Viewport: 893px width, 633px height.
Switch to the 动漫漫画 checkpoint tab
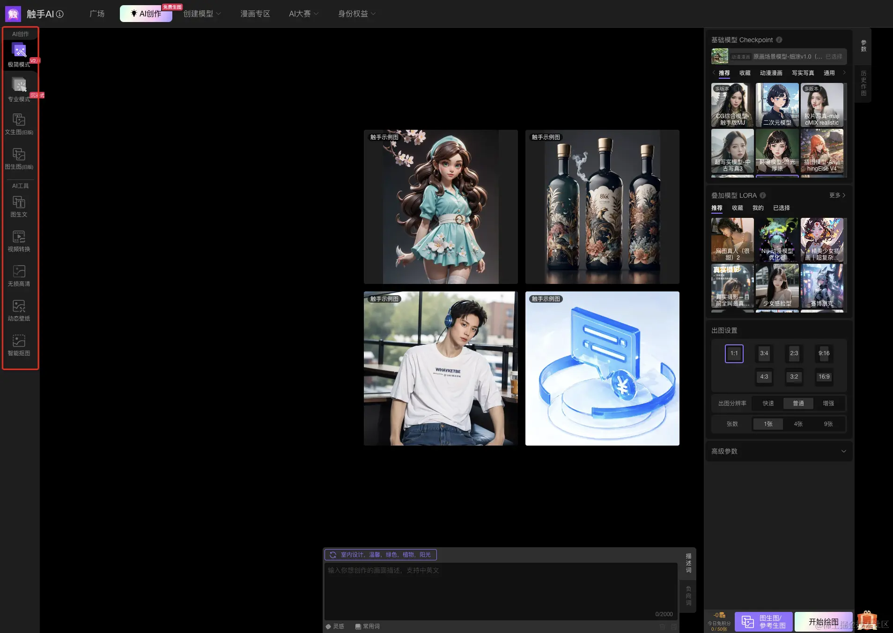point(771,73)
